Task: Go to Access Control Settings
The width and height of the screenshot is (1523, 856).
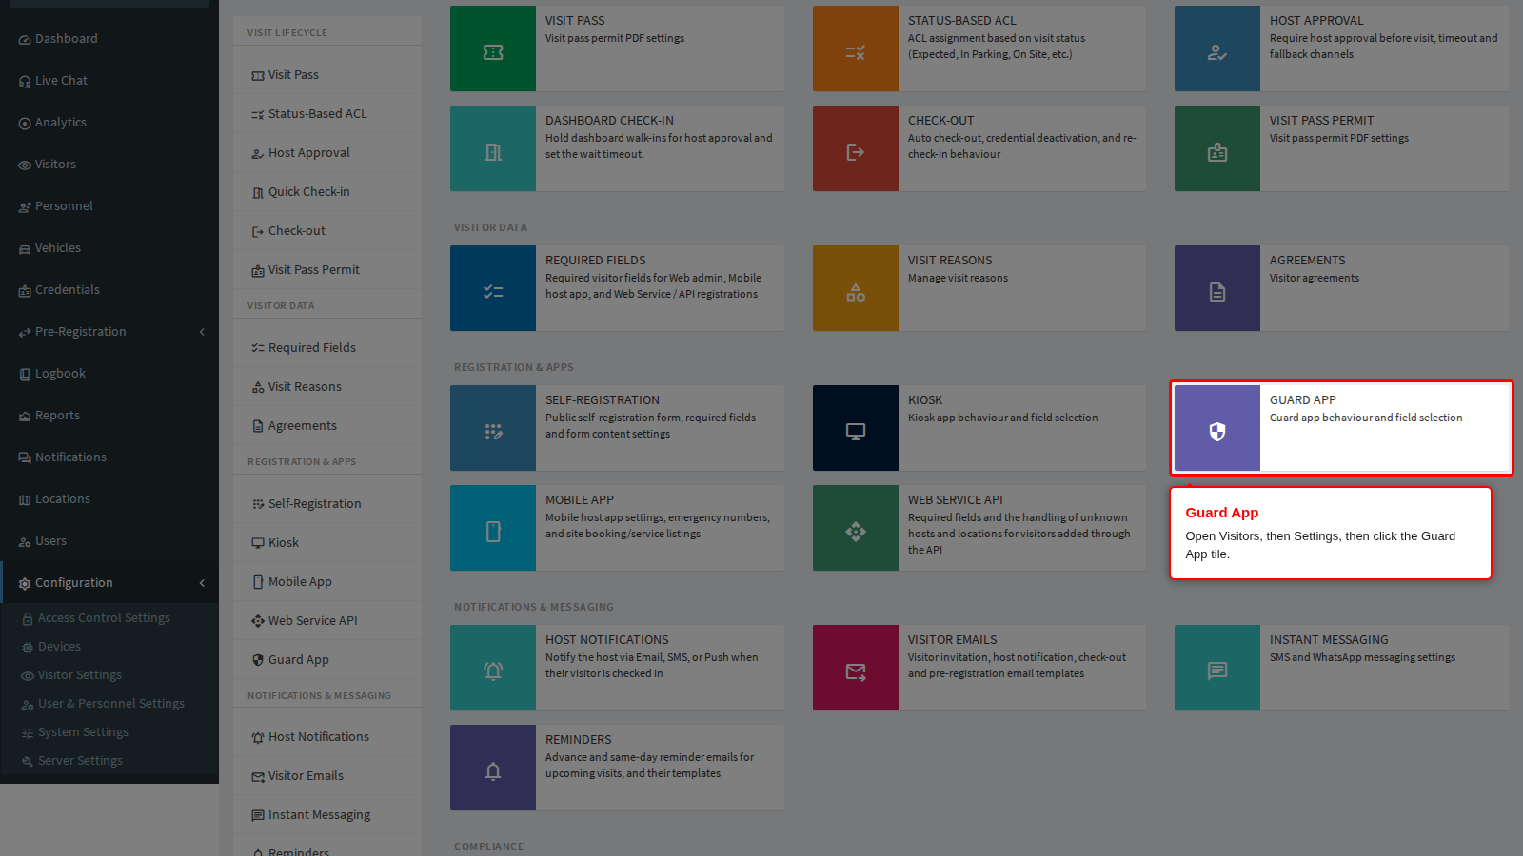Action: click(x=109, y=618)
